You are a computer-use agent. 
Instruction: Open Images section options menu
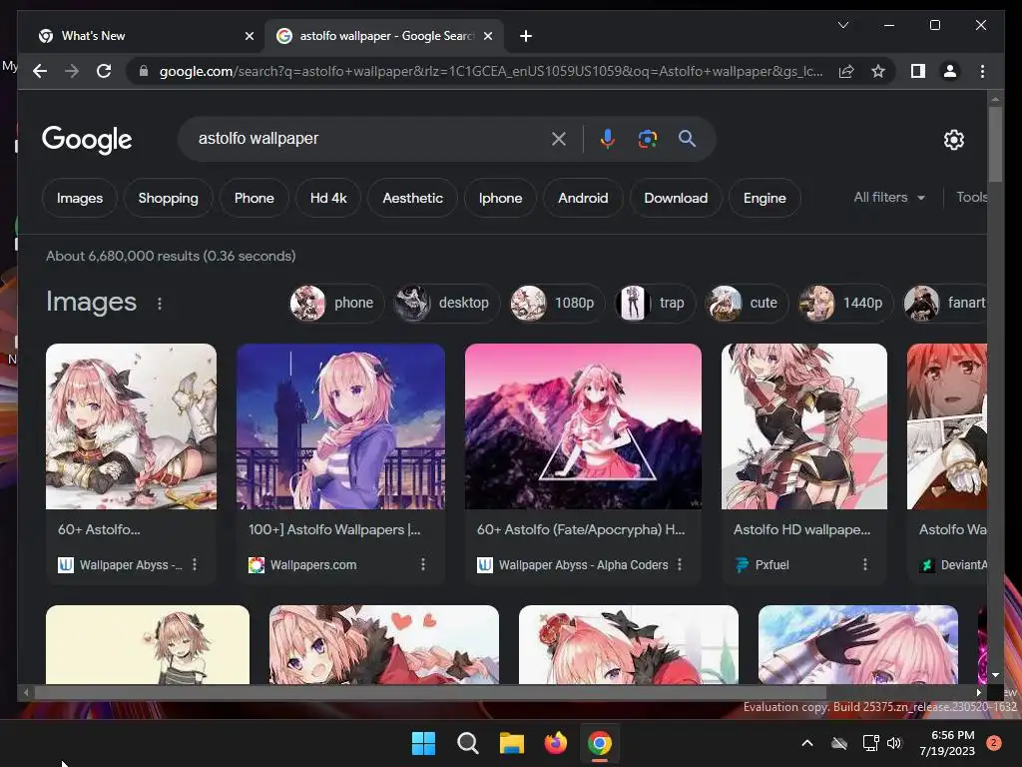160,304
